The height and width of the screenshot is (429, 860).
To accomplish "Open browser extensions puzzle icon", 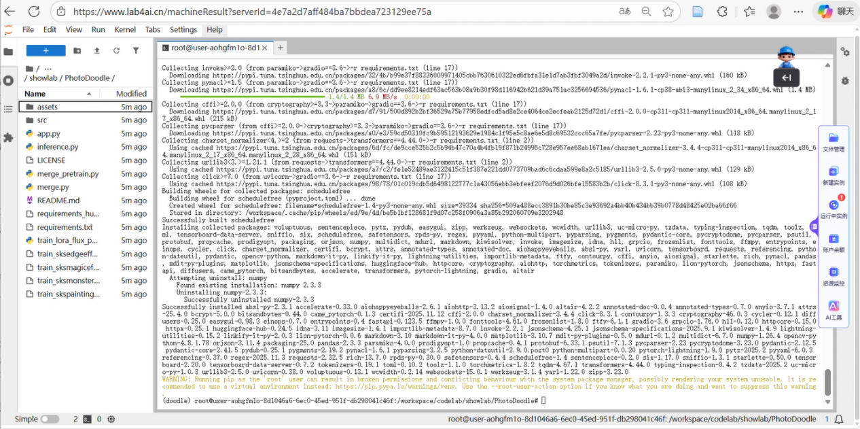I will click(723, 12).
